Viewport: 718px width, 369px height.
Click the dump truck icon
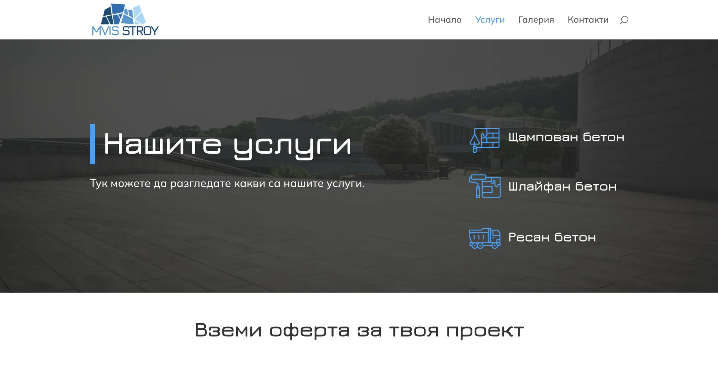click(485, 238)
